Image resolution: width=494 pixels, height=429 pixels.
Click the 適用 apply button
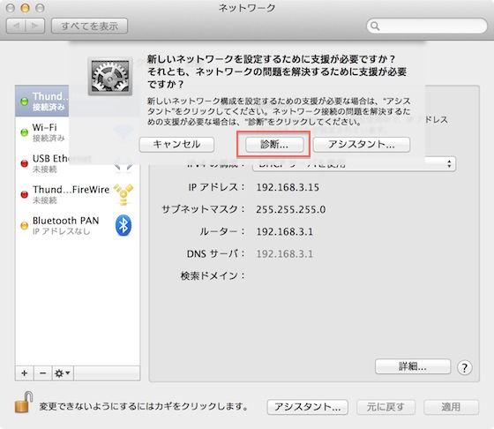coord(451,407)
